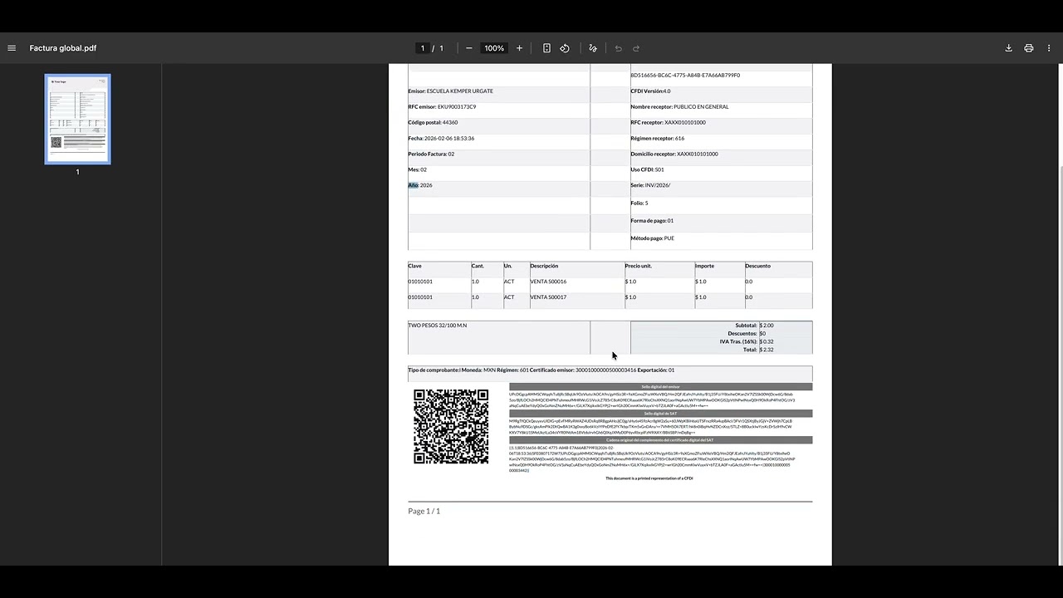The image size is (1063, 598).
Task: Click the 'Periodo Factura: 02' line
Action: (431, 154)
